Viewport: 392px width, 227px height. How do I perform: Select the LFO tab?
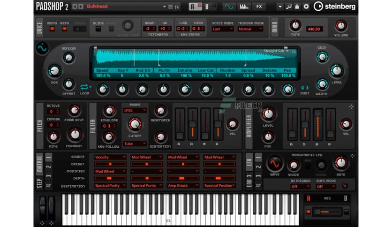click(x=249, y=162)
